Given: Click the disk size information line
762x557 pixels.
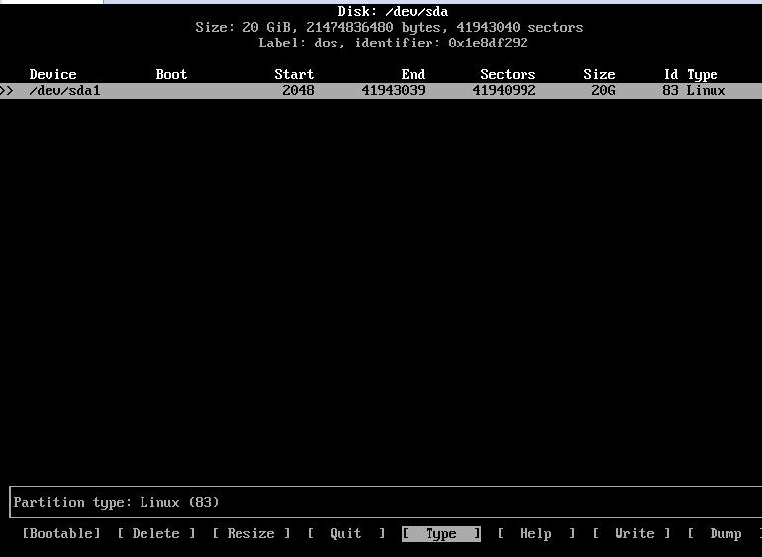Looking at the screenshot, I should click(389, 28).
